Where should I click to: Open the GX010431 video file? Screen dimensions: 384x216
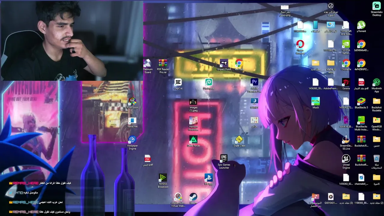[x=331, y=199]
